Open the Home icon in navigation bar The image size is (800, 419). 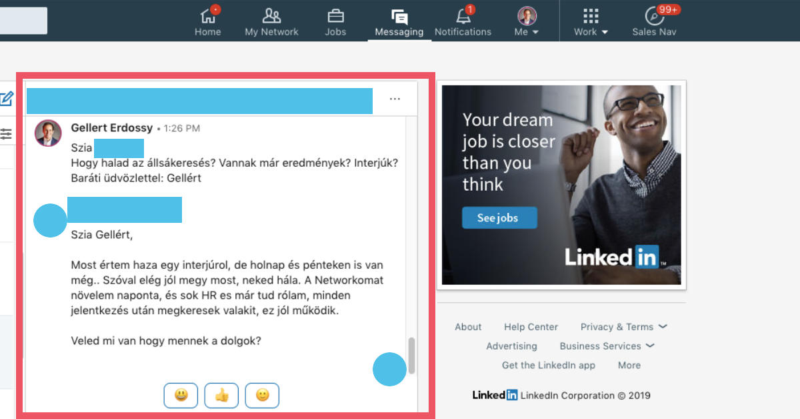coord(207,15)
